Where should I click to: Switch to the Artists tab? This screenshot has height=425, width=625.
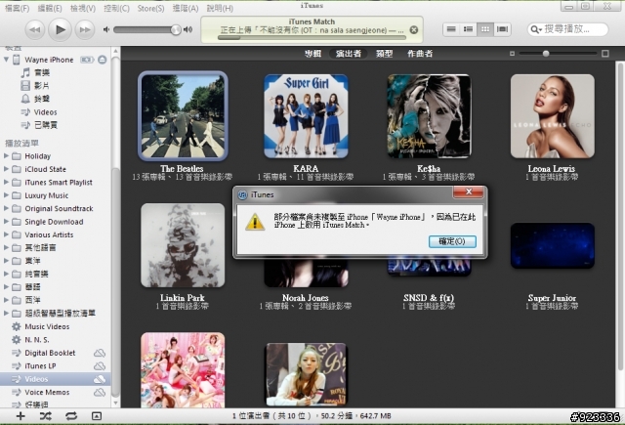pos(349,54)
